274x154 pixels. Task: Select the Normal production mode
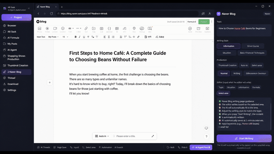224,73
